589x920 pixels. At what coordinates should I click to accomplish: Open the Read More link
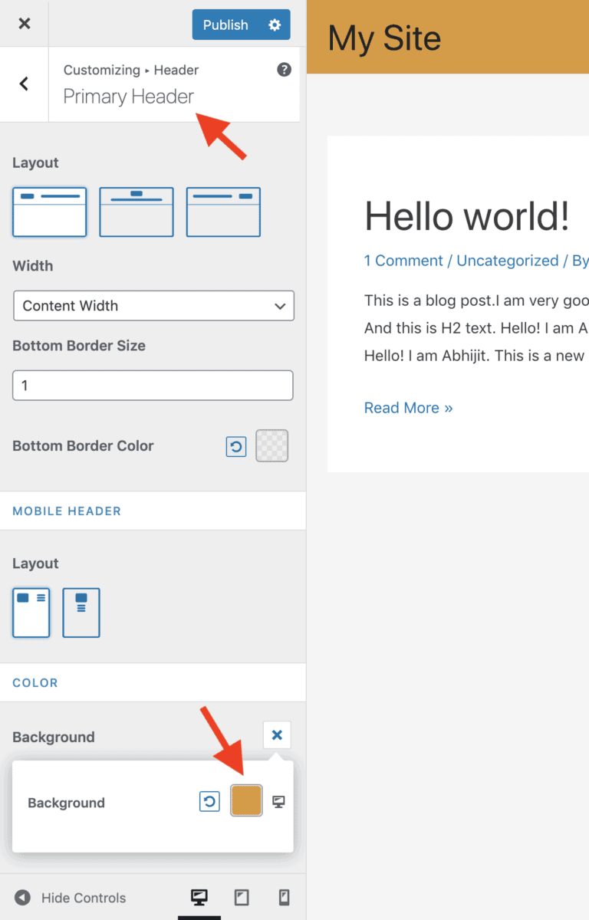[408, 408]
